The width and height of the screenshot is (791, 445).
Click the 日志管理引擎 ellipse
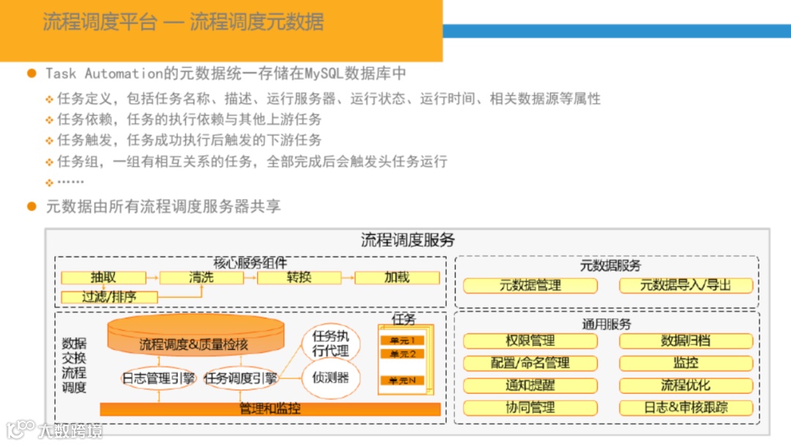tap(159, 378)
